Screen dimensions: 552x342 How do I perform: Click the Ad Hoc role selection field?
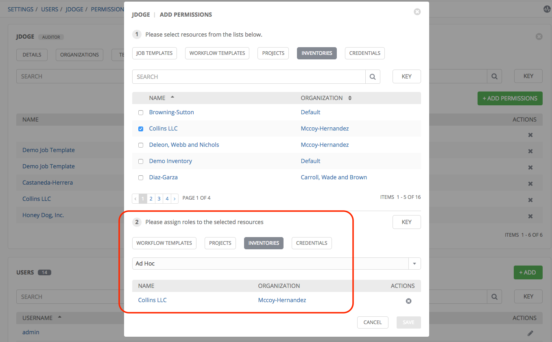point(271,264)
